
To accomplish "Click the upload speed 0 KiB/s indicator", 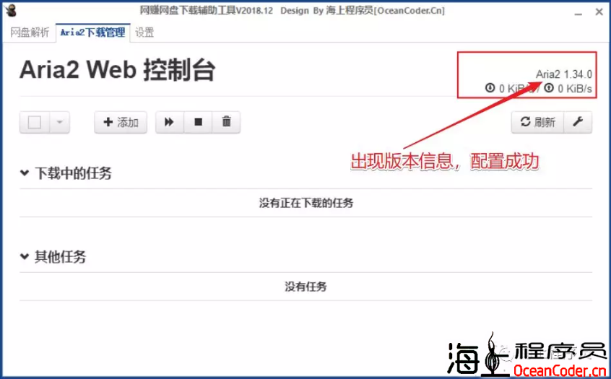I will [568, 88].
